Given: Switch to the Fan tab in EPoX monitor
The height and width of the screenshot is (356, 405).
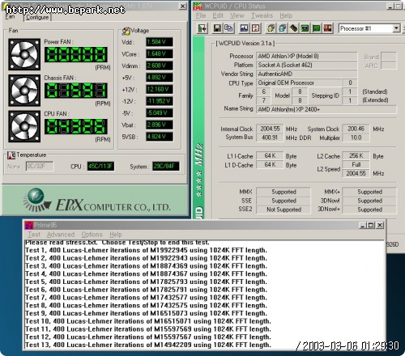Looking at the screenshot, I should tap(10, 17).
